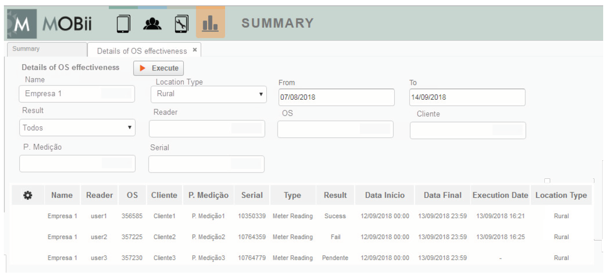Select the Details of OS effectiveness tab
The image size is (609, 277).
(141, 51)
